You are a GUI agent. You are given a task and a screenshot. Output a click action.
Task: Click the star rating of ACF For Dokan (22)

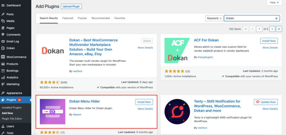click(x=174, y=71)
